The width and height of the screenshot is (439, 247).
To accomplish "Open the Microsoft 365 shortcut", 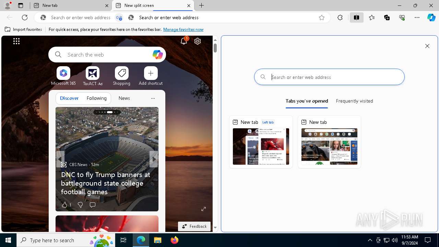I will 63,76.
